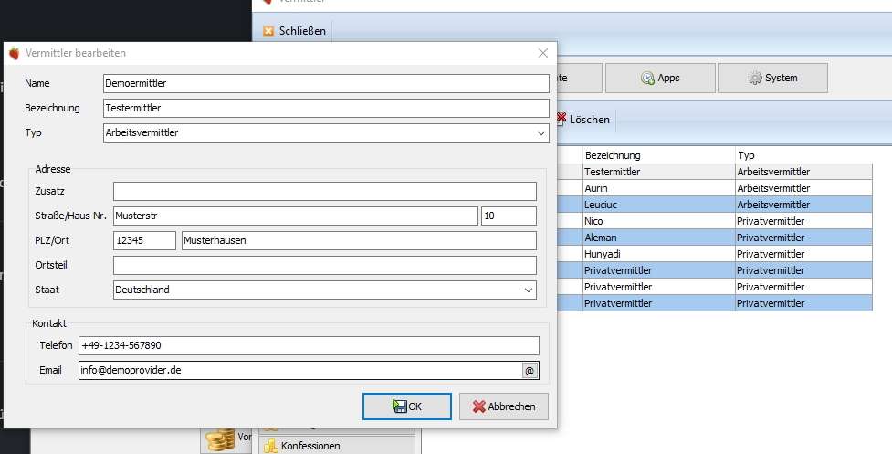
Task: Open the System tab button
Action: pyautogui.click(x=772, y=78)
